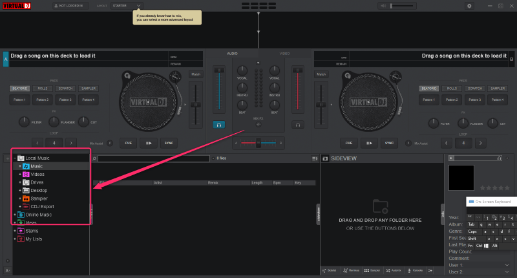Image resolution: width=517 pixels, height=278 pixels.
Task: Click the browser search input field
Action: coord(154,158)
